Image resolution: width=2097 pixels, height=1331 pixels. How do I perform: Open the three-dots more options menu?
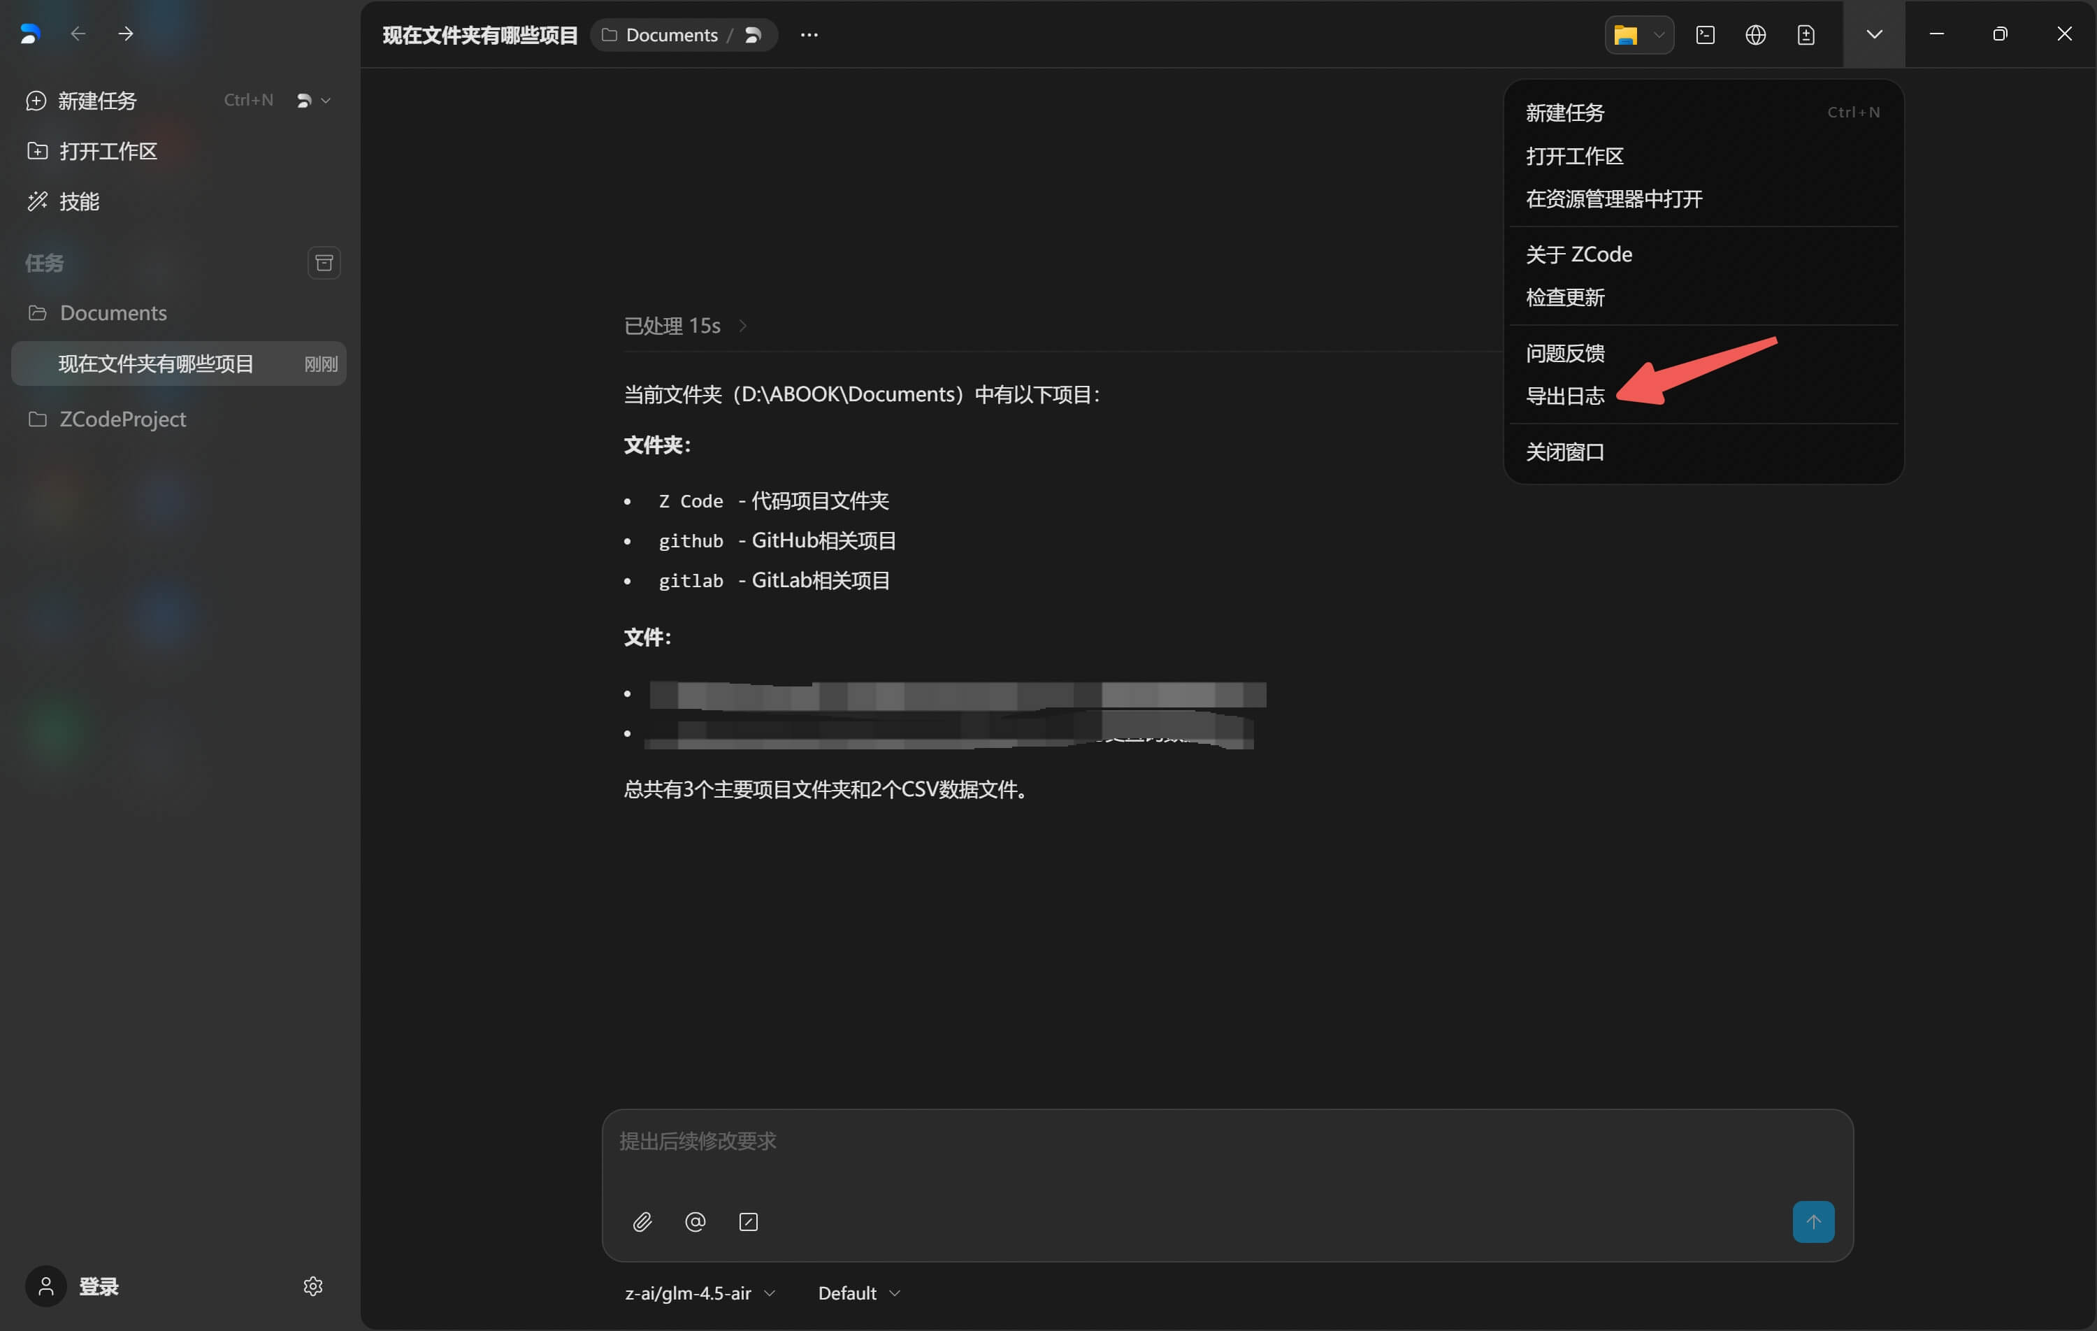tap(809, 35)
